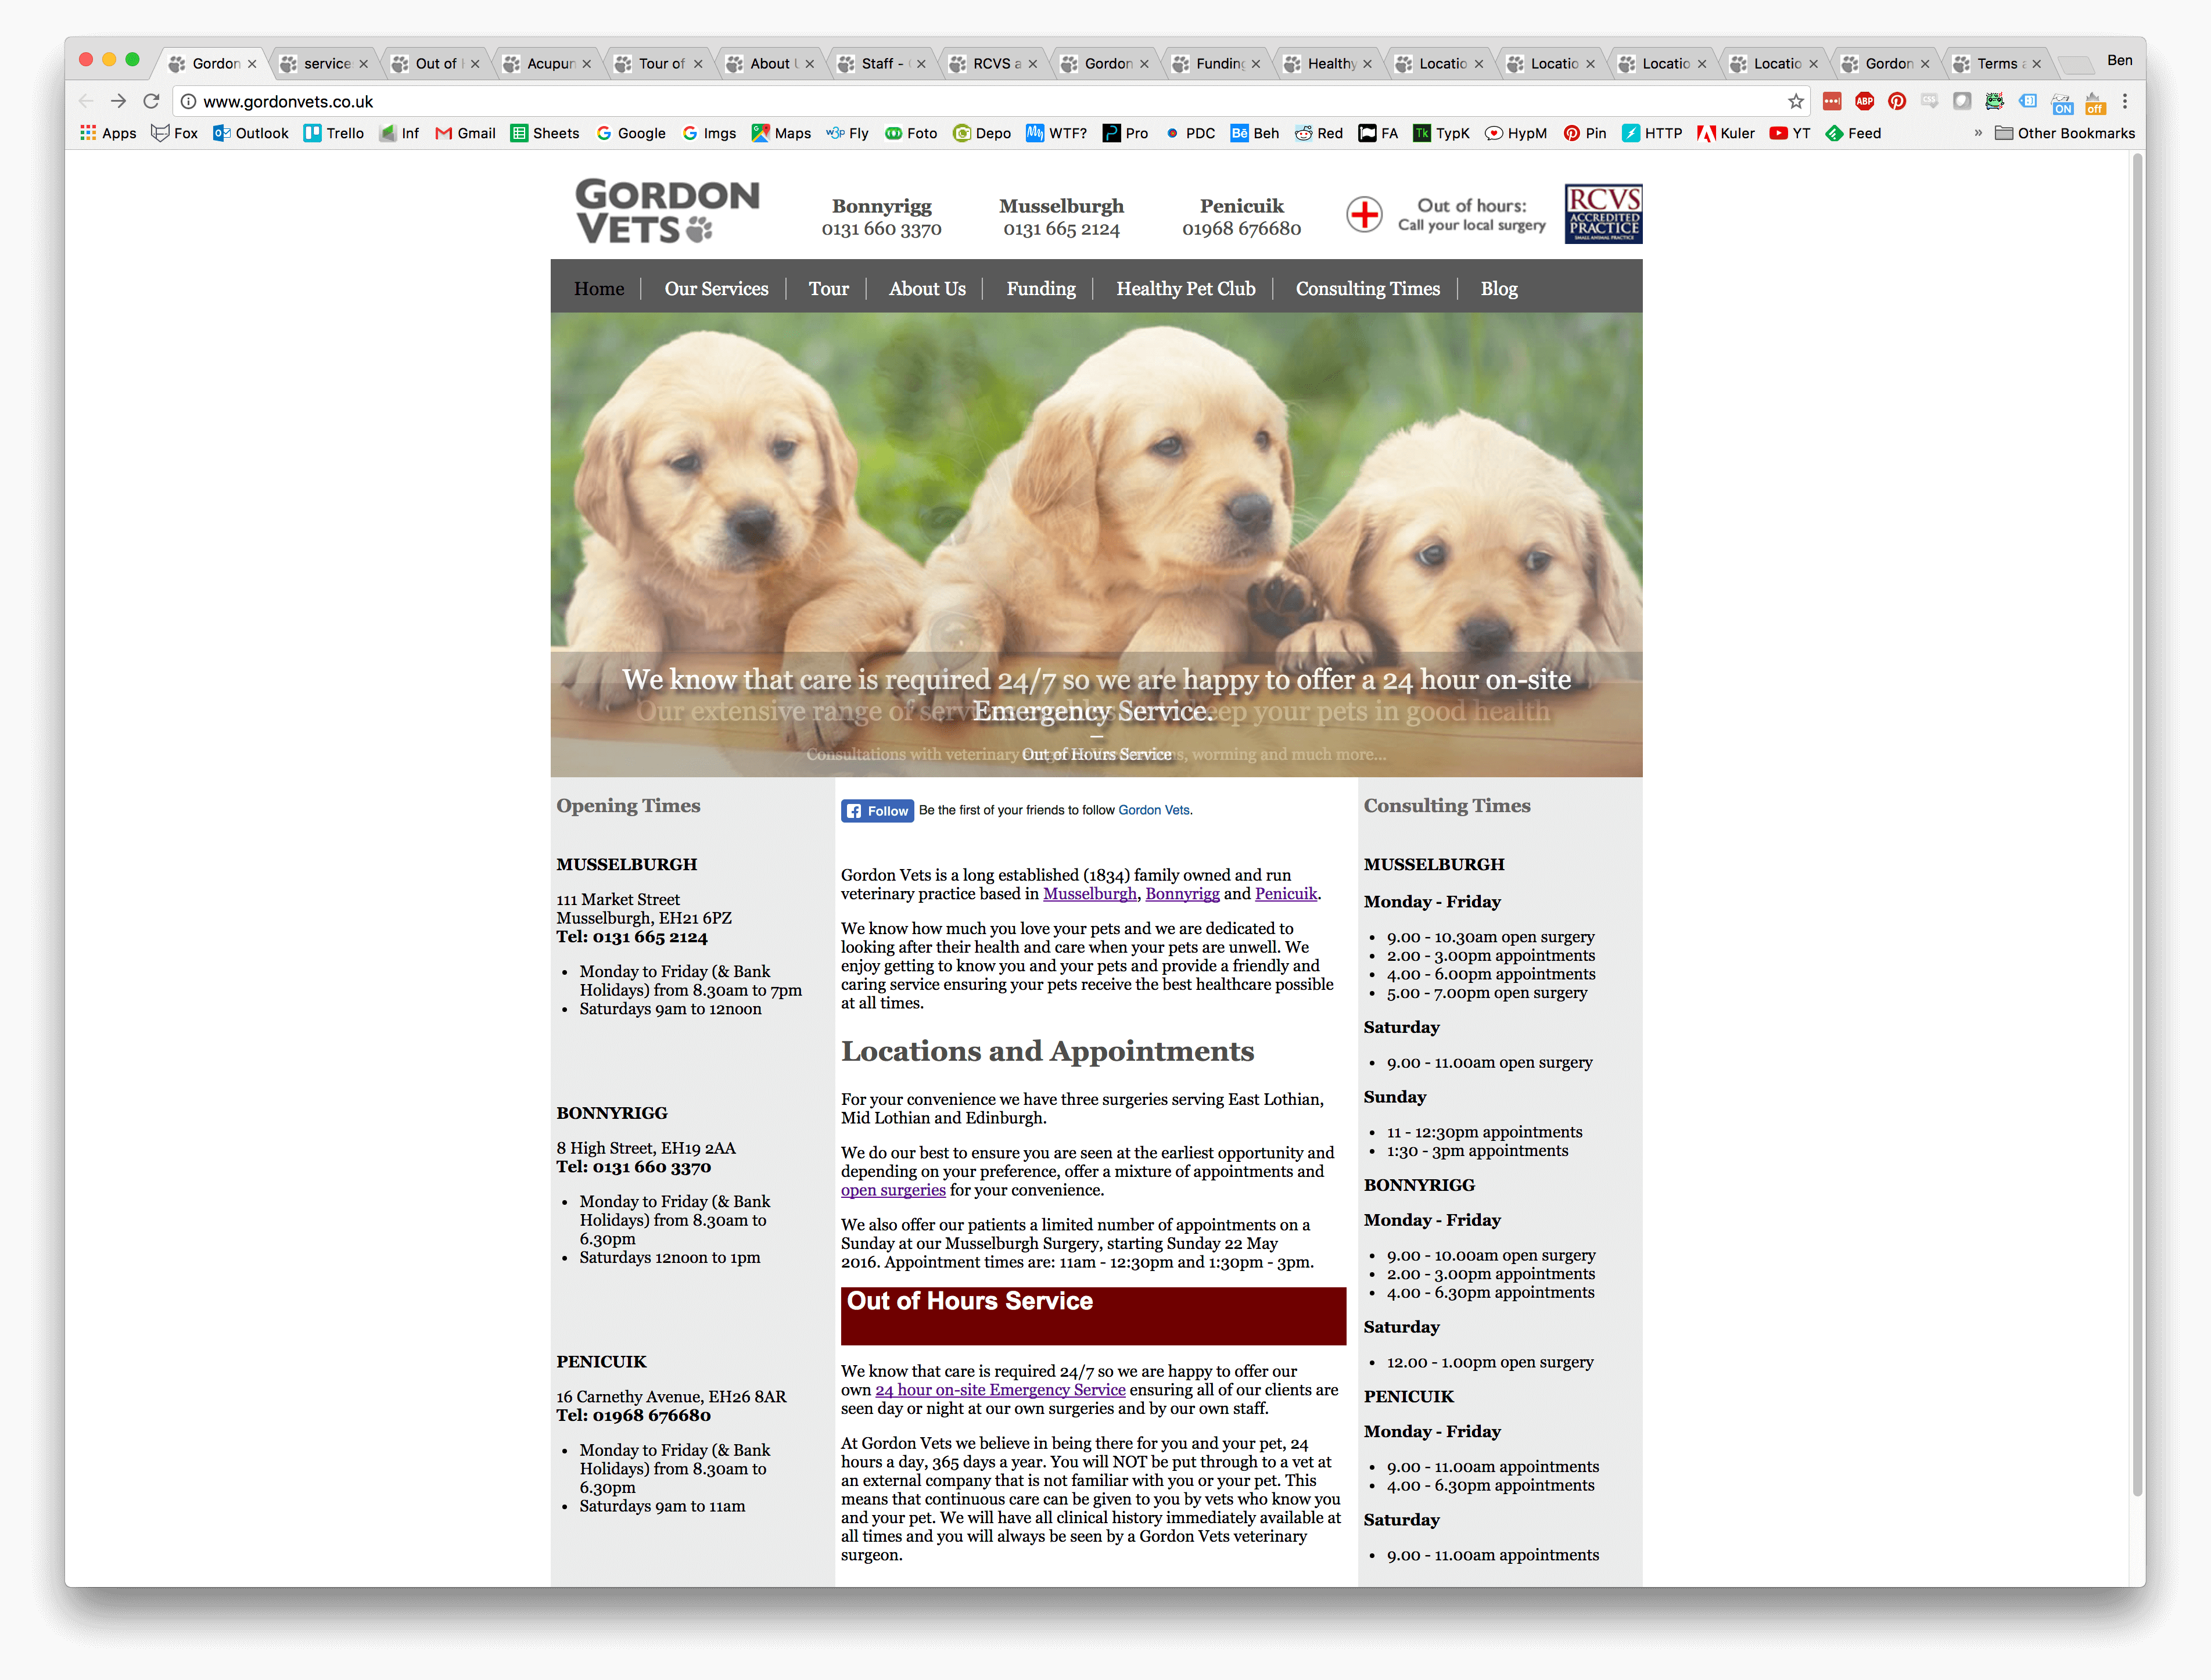Open the Kuler bookmark
This screenshot has height=1680, width=2211.
[1726, 133]
